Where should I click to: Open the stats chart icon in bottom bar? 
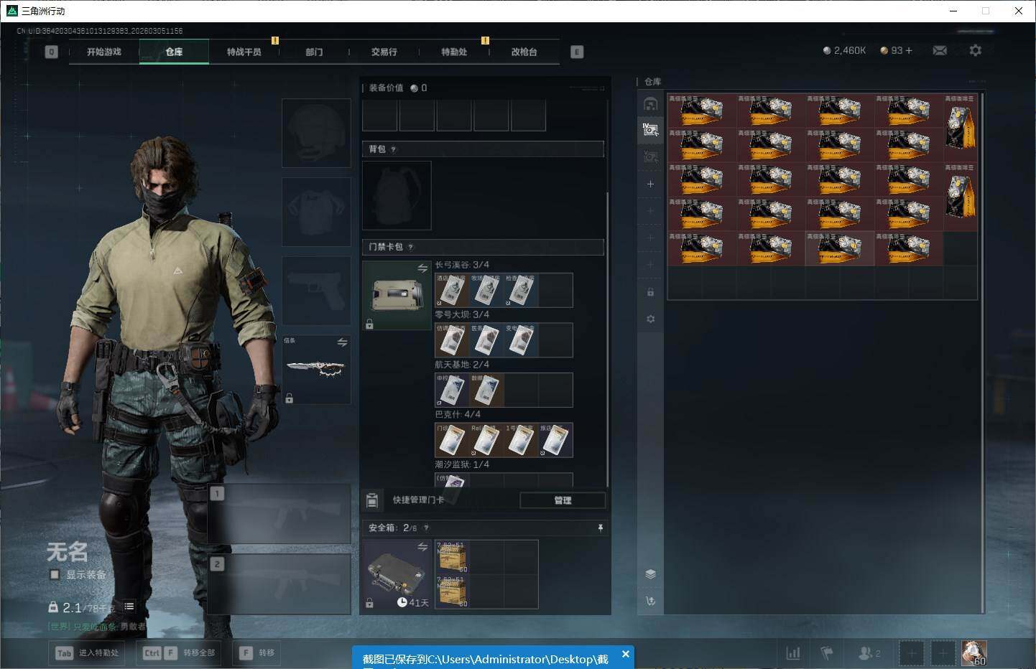(x=793, y=653)
